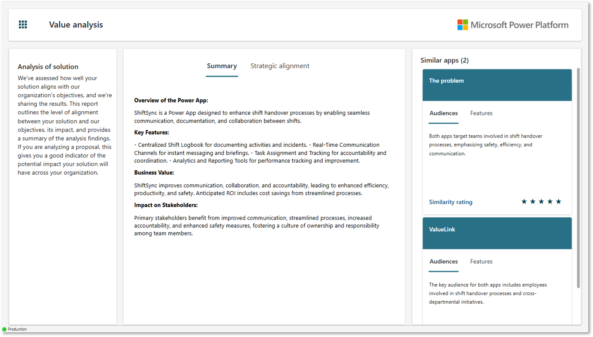This screenshot has width=593, height=337.
Task: Select Features tab in the ValueLink card
Action: 481,262
